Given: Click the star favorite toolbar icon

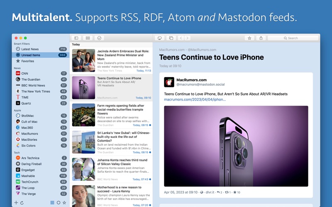Looking at the screenshot, I should (x=249, y=38).
